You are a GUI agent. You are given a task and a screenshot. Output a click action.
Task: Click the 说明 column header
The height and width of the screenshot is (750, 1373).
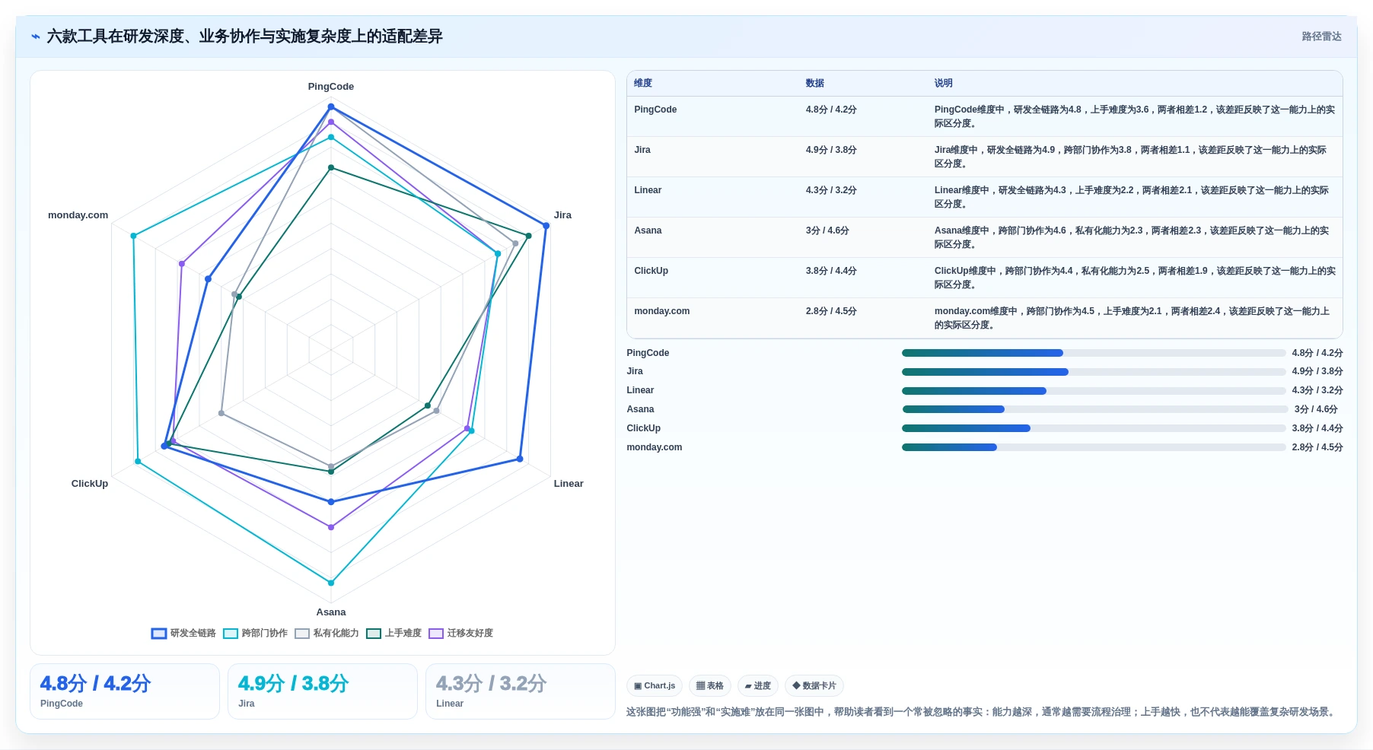click(x=944, y=84)
